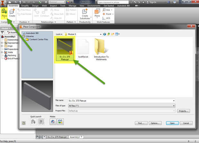Expand the Welds tree node

click(2, 52)
